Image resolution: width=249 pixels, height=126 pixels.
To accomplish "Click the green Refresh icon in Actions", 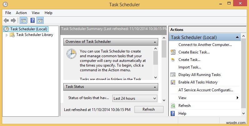I will [173, 106].
